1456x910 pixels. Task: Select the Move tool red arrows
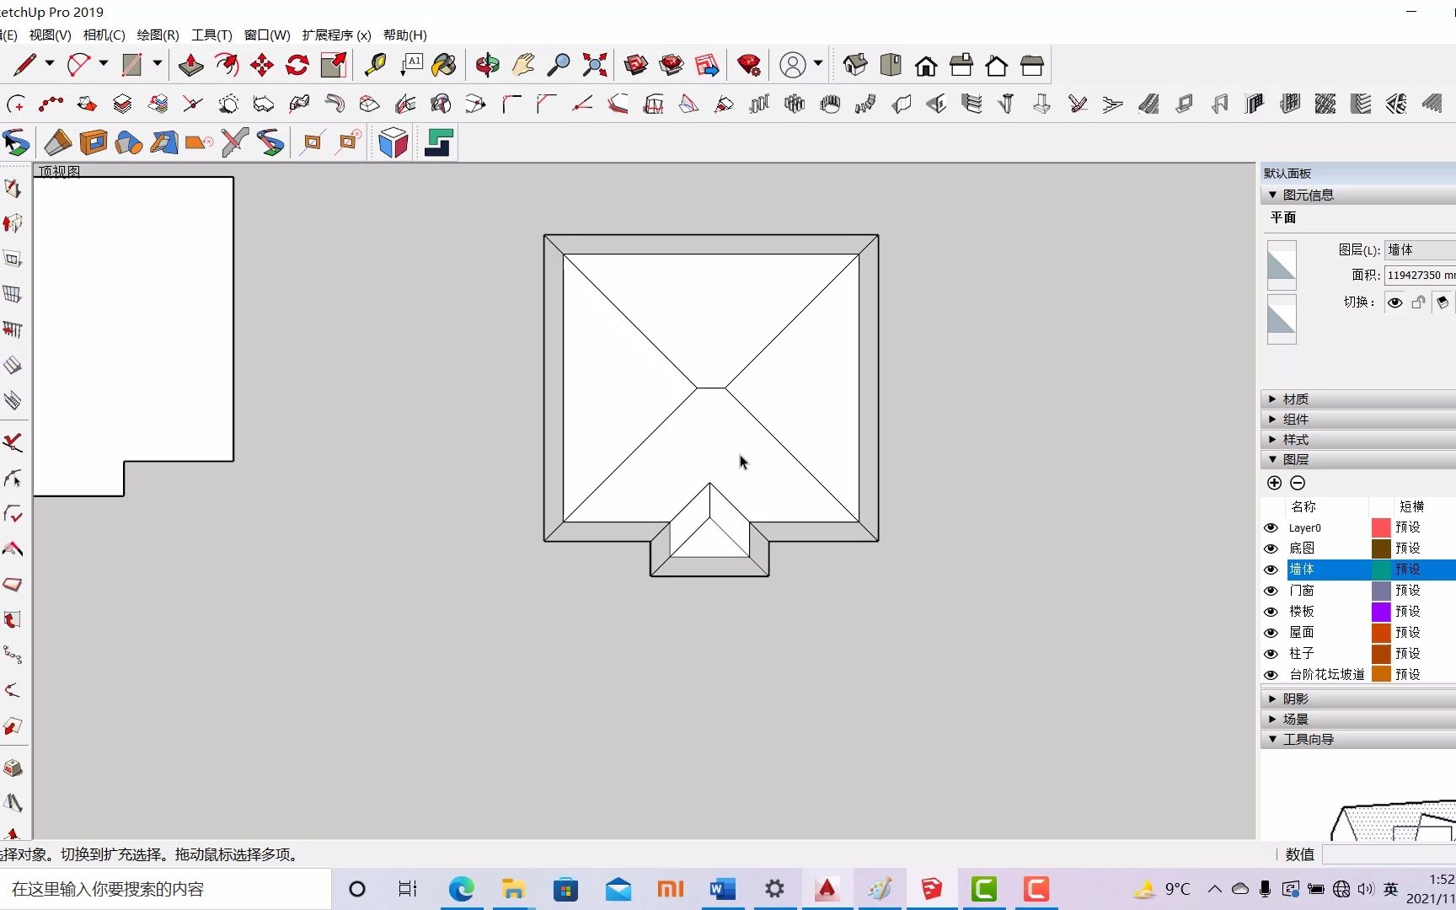click(262, 65)
